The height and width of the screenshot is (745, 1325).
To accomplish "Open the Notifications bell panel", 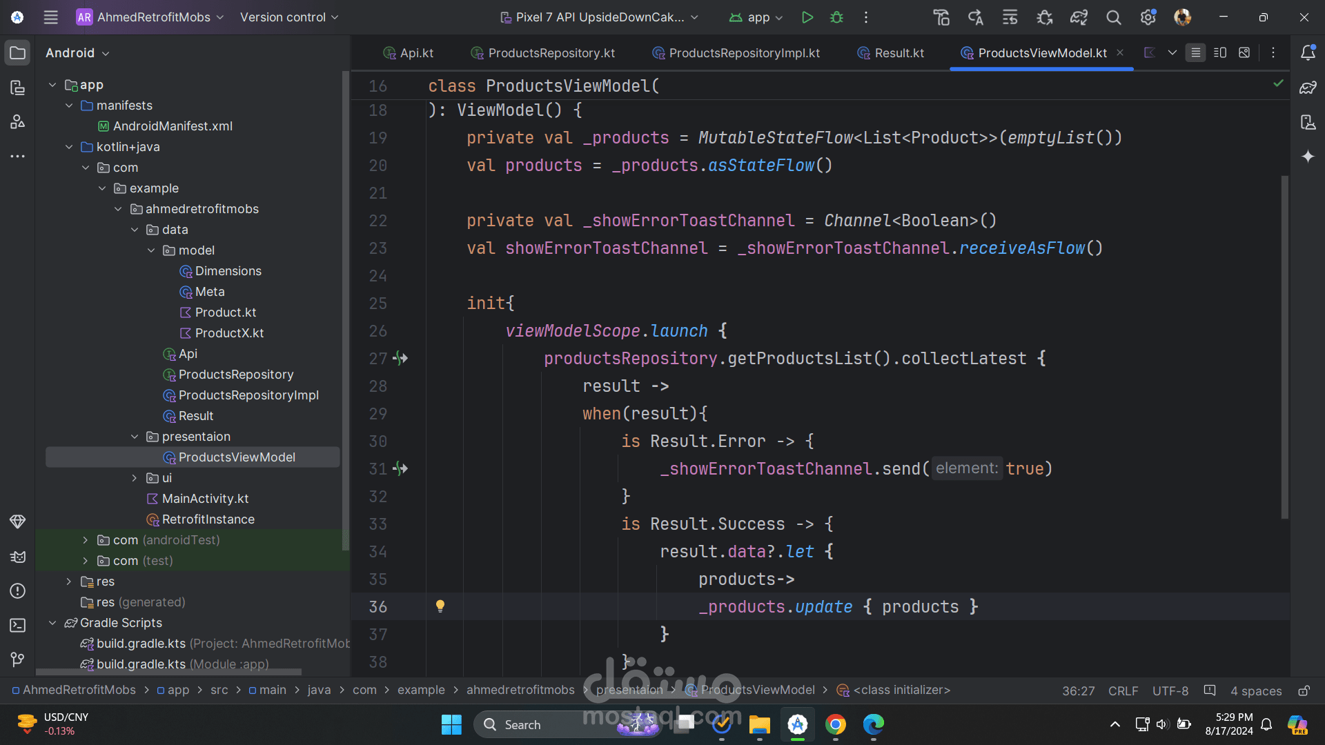I will (1308, 52).
